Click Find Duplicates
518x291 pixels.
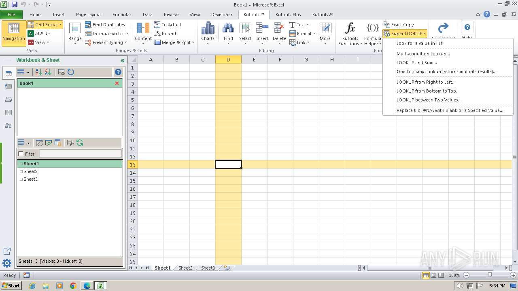click(105, 25)
